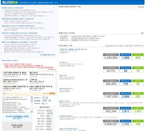Click the menubar background color field
145x131 pixels.
(50, 127)
